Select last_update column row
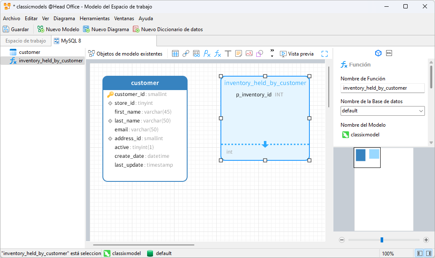The image size is (435, 258). coord(145,165)
